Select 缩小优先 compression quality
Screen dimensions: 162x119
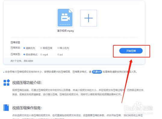[x=63, y=48]
